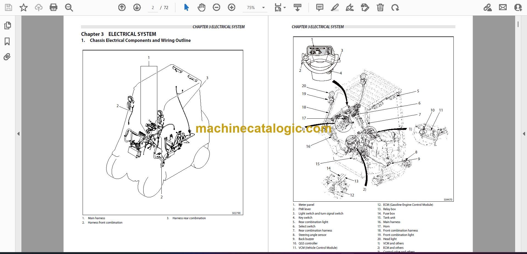The image size is (527, 254).
Task: Click the 'Harness front combination' legend entry
Action: pyautogui.click(x=105, y=222)
